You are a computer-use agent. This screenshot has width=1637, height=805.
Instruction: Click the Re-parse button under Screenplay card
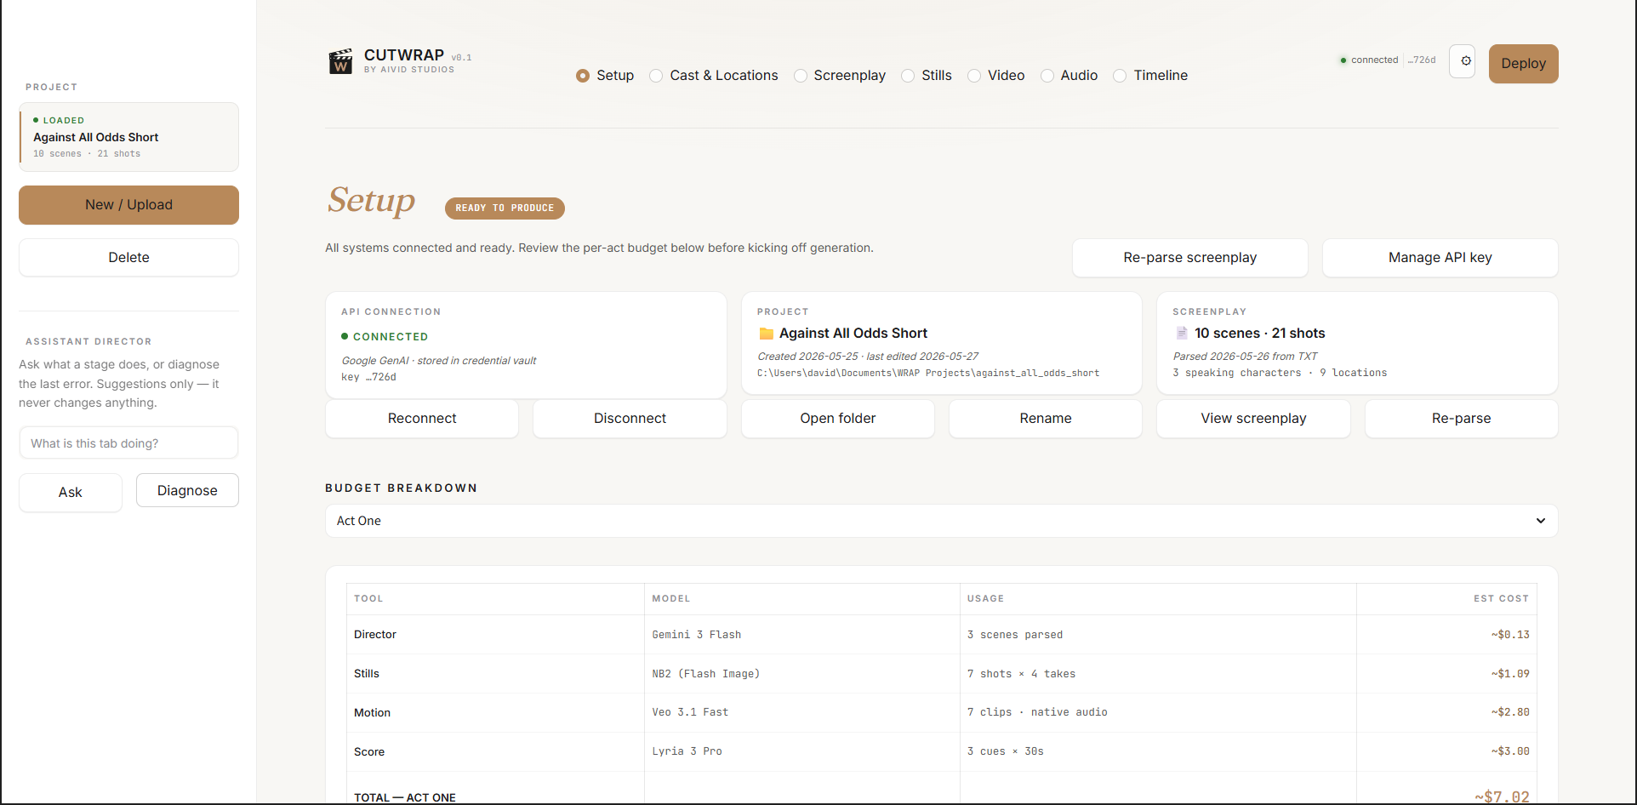tap(1461, 419)
